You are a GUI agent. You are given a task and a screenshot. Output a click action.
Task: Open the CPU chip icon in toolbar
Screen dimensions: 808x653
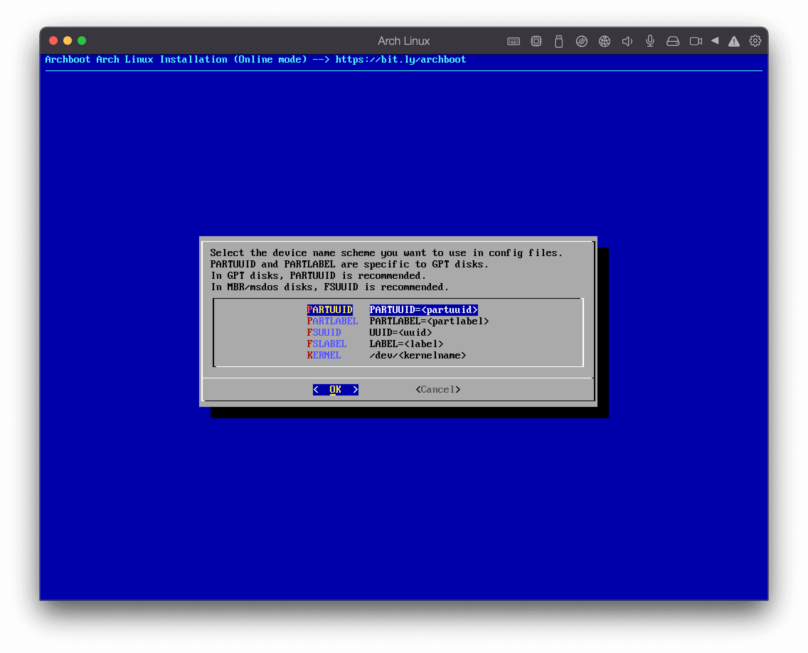(x=536, y=41)
